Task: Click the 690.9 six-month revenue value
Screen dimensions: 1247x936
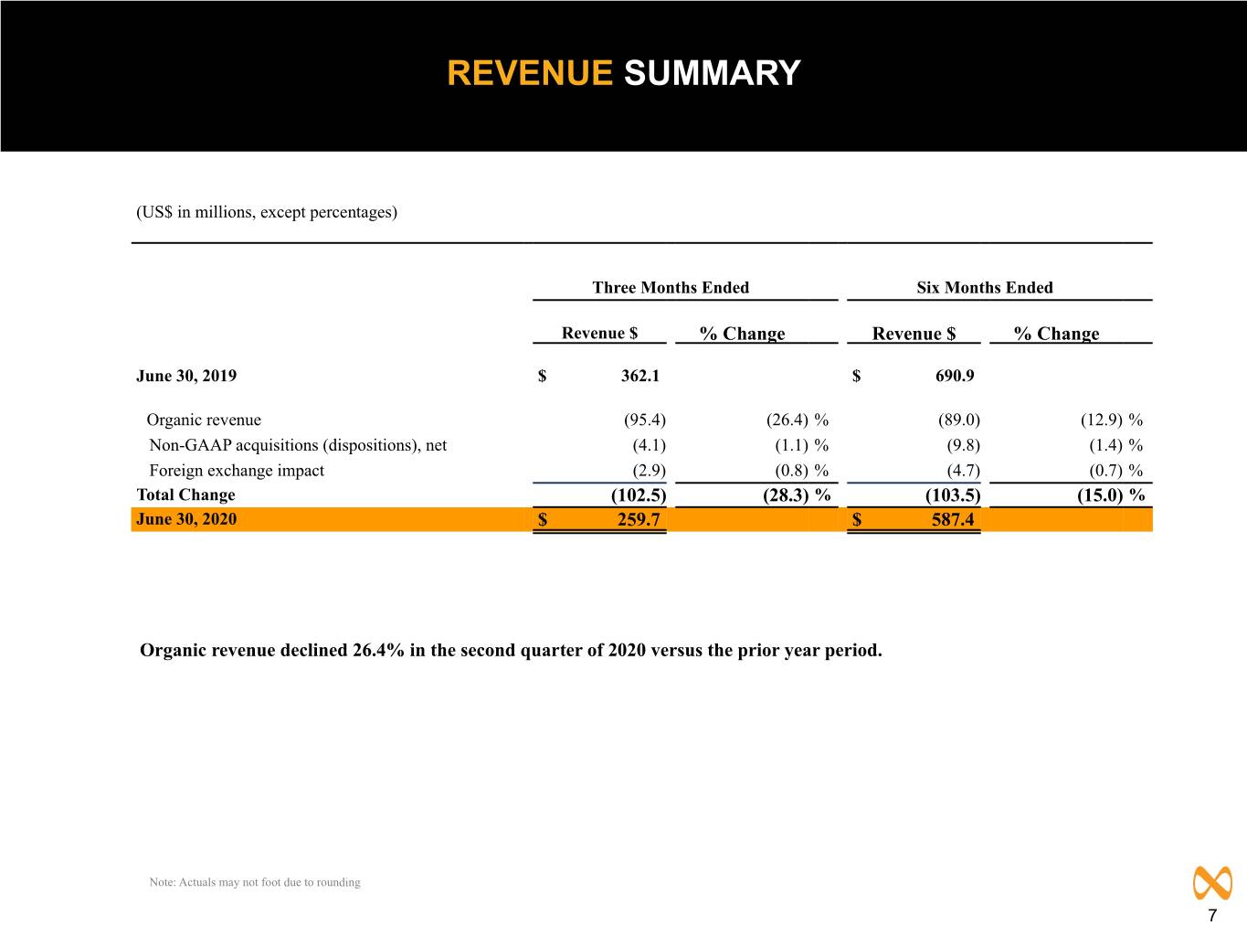Action: 955,376
